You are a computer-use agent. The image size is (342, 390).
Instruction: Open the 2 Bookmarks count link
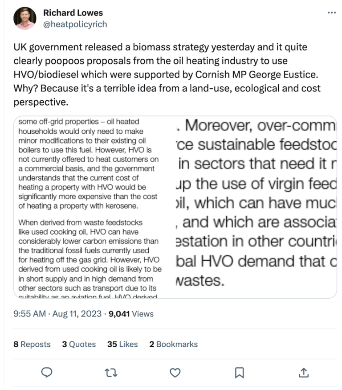click(x=173, y=344)
